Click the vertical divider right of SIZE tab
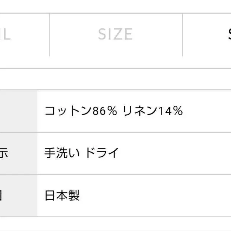This screenshot has height=231, width=231. (x=182, y=35)
